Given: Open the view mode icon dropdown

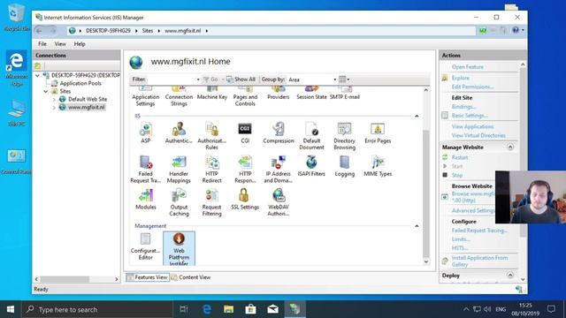Looking at the screenshot, I should [x=344, y=79].
